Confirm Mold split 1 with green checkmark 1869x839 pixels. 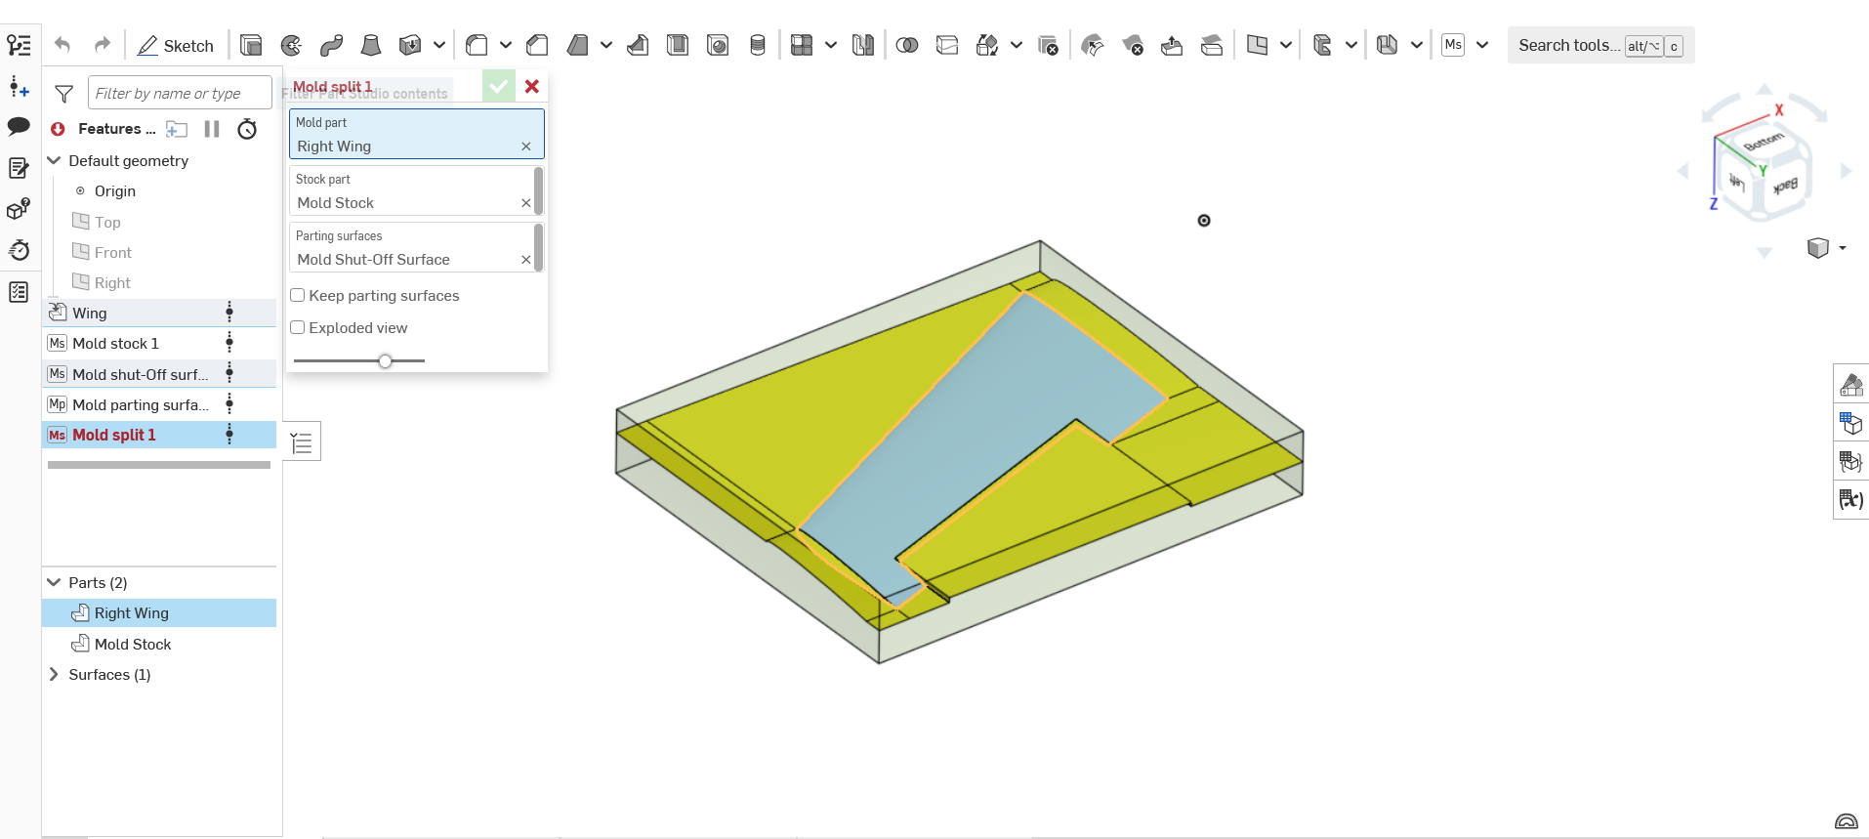(x=499, y=86)
